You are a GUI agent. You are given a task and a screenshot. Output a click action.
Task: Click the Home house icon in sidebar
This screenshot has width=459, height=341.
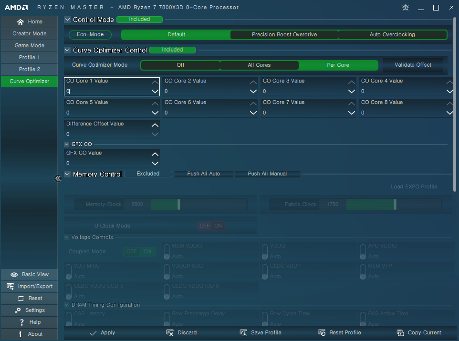click(x=20, y=21)
